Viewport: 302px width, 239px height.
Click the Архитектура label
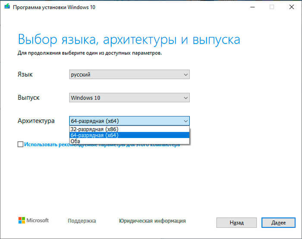click(x=36, y=121)
